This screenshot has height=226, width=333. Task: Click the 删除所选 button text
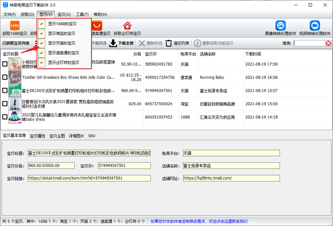(154, 43)
